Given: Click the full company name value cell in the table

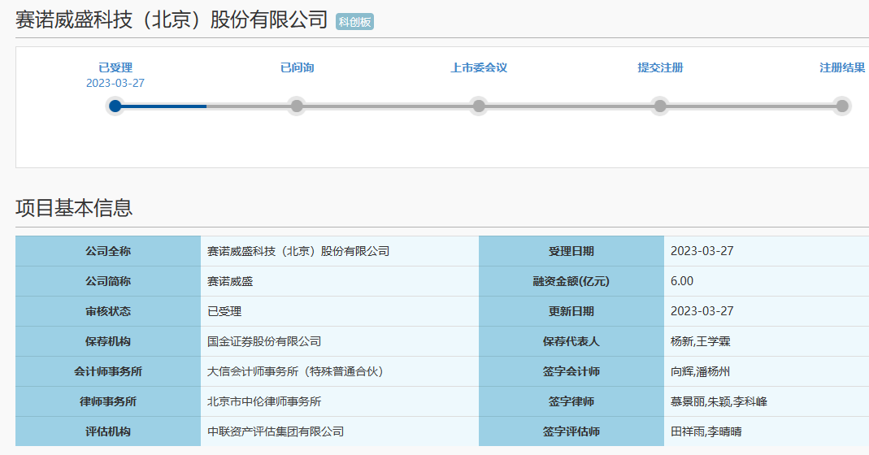Looking at the screenshot, I should [340, 251].
